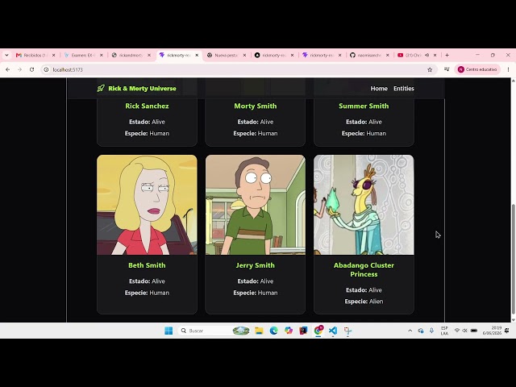The width and height of the screenshot is (516, 387).
Task: Close the Gmail Recibidos tab
Action: coord(54,55)
